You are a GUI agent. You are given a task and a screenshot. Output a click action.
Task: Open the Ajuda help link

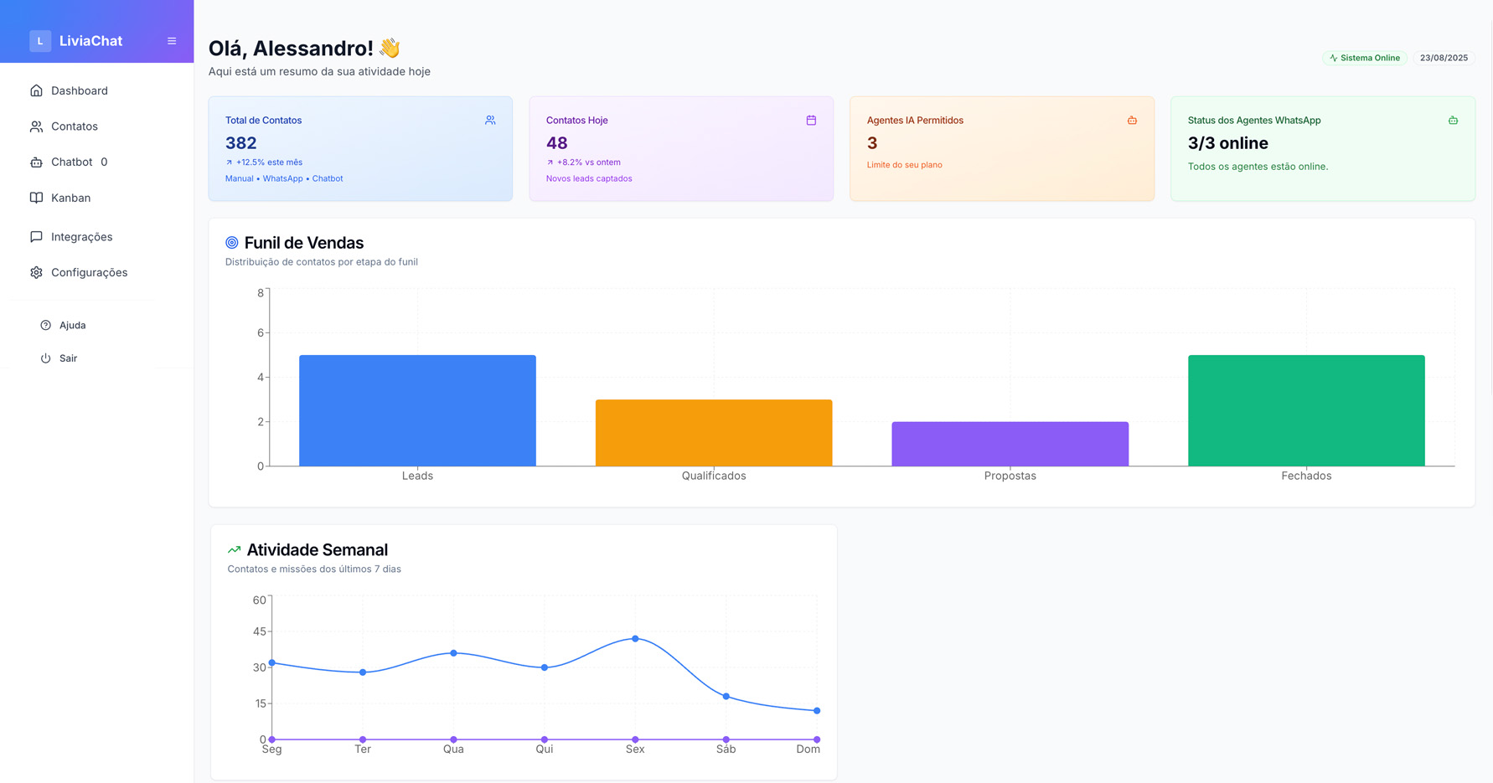click(72, 325)
